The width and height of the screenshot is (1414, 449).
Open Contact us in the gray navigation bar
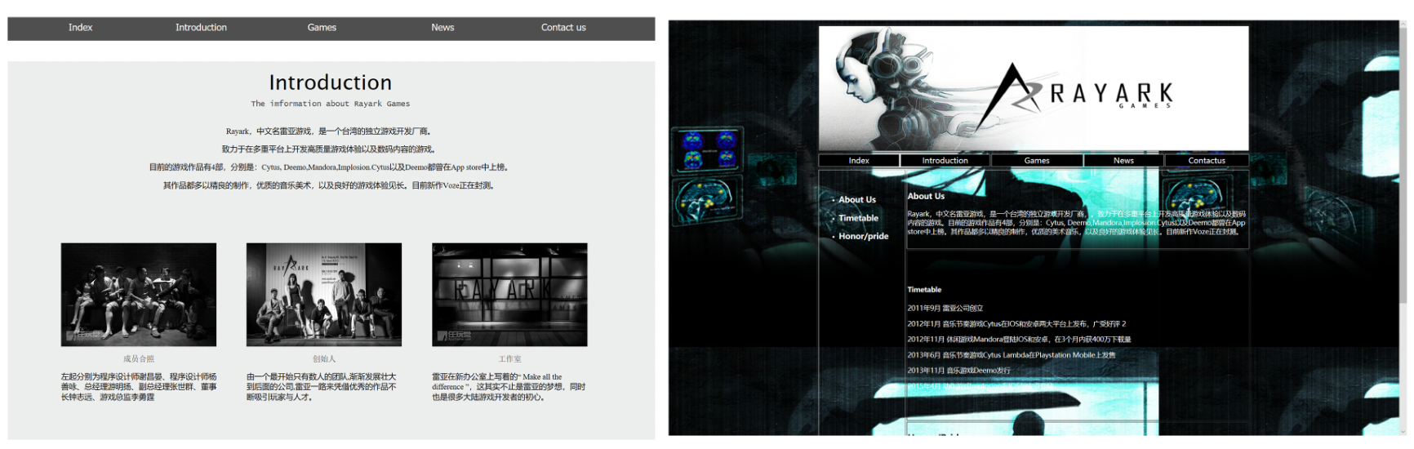pos(563,28)
